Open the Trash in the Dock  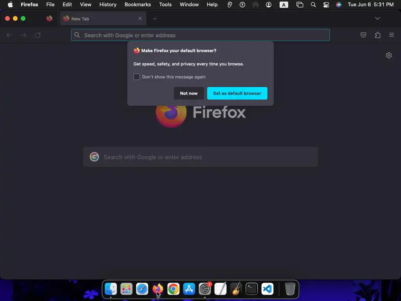click(x=290, y=289)
